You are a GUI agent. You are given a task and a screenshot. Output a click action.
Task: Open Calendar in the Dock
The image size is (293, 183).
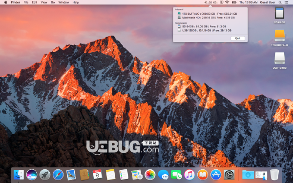(x=97, y=175)
